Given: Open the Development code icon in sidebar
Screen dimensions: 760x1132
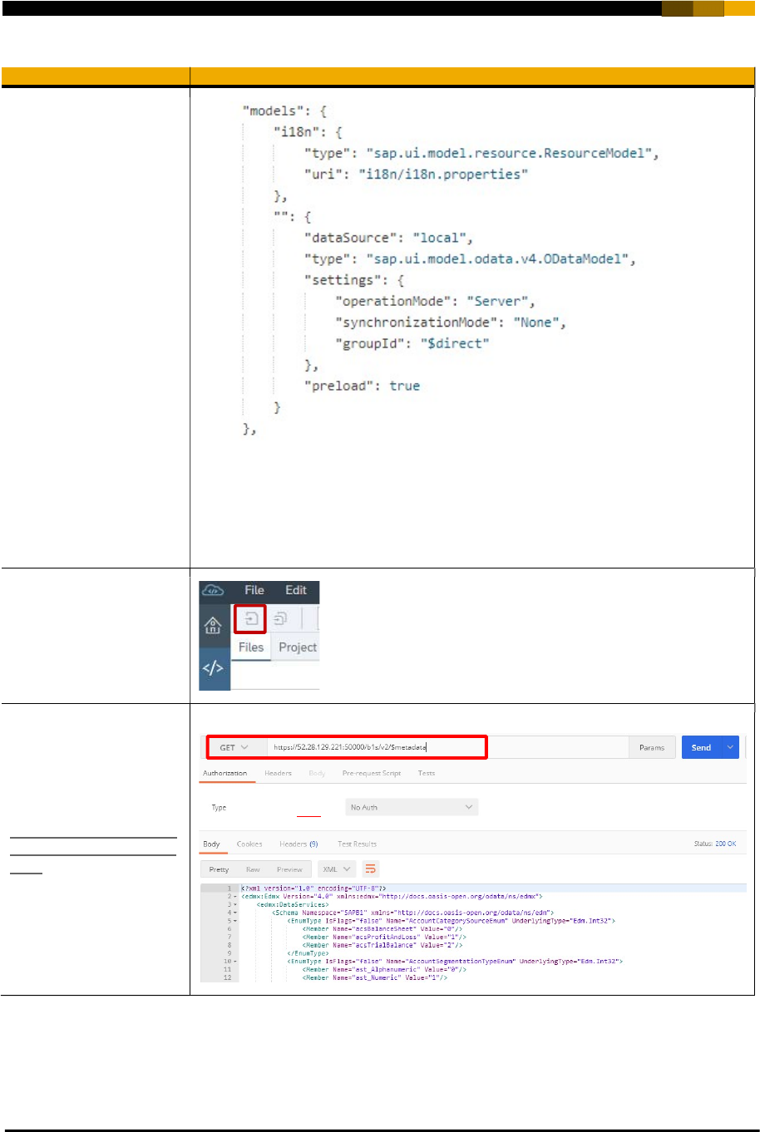Looking at the screenshot, I should (x=214, y=669).
